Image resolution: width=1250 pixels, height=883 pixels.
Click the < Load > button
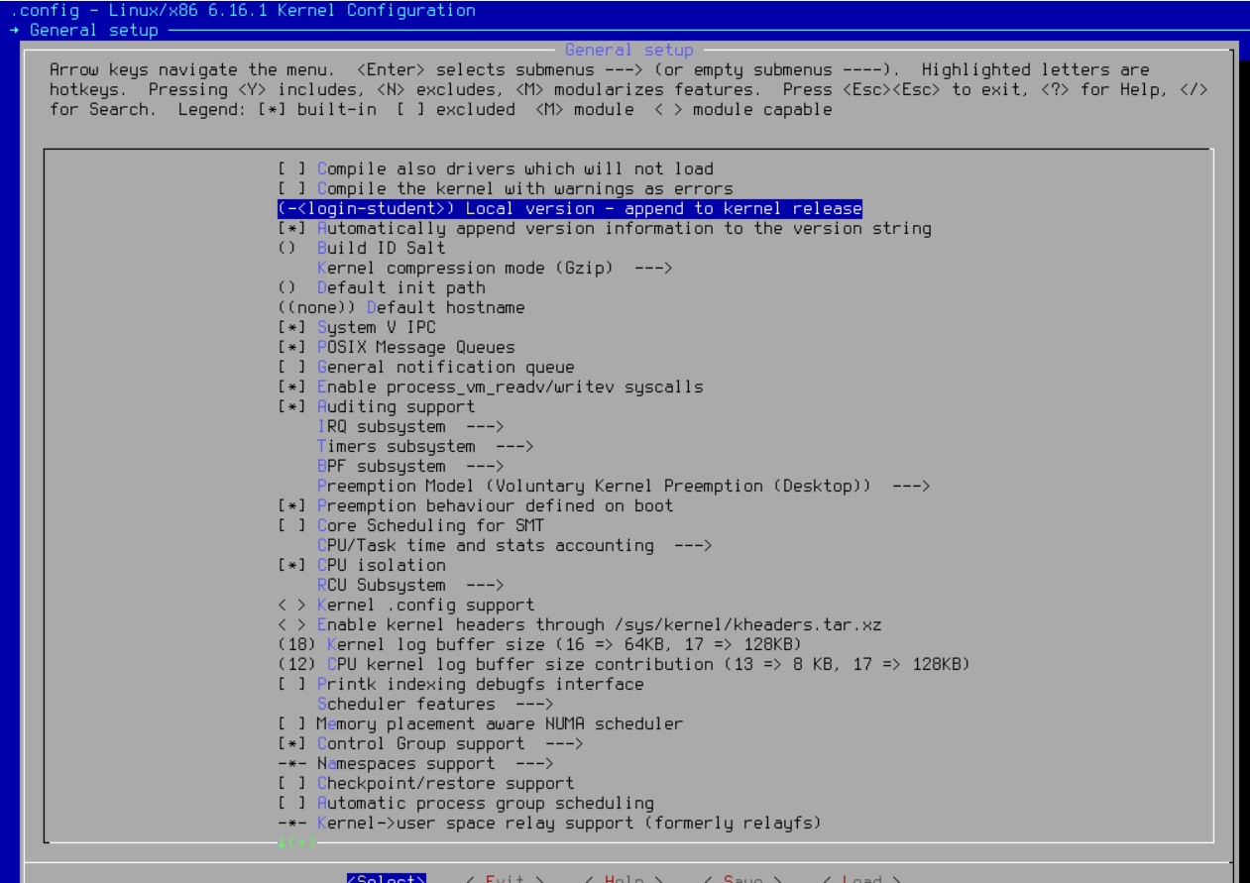862,878
